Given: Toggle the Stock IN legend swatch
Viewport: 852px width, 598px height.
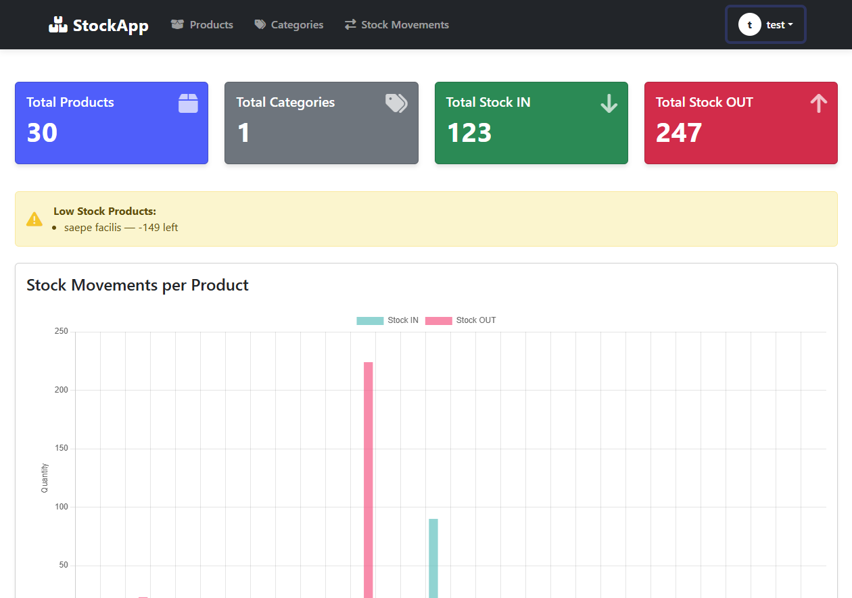Looking at the screenshot, I should point(370,320).
